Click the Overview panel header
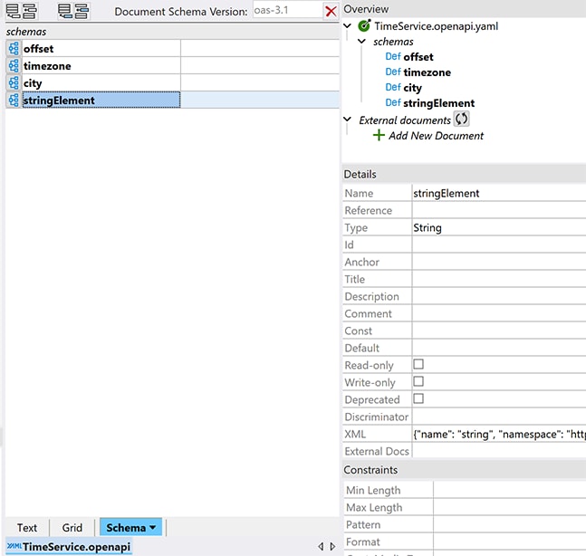This screenshot has height=556, width=586. click(464, 9)
